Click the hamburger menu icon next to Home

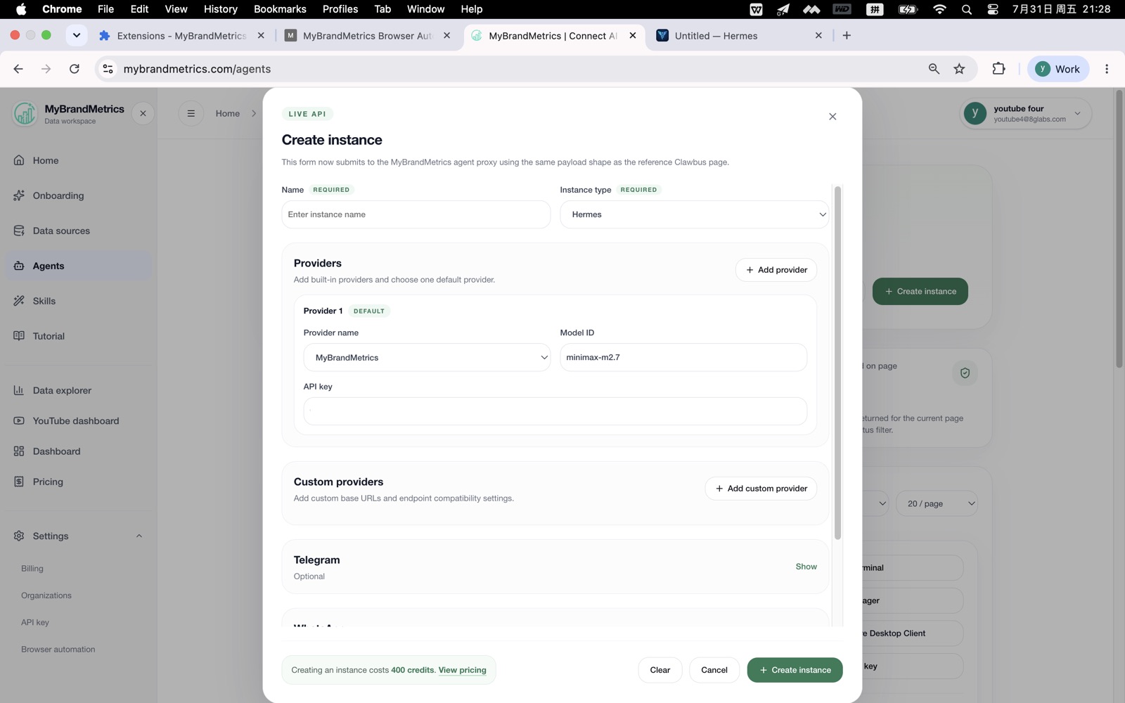(x=191, y=113)
